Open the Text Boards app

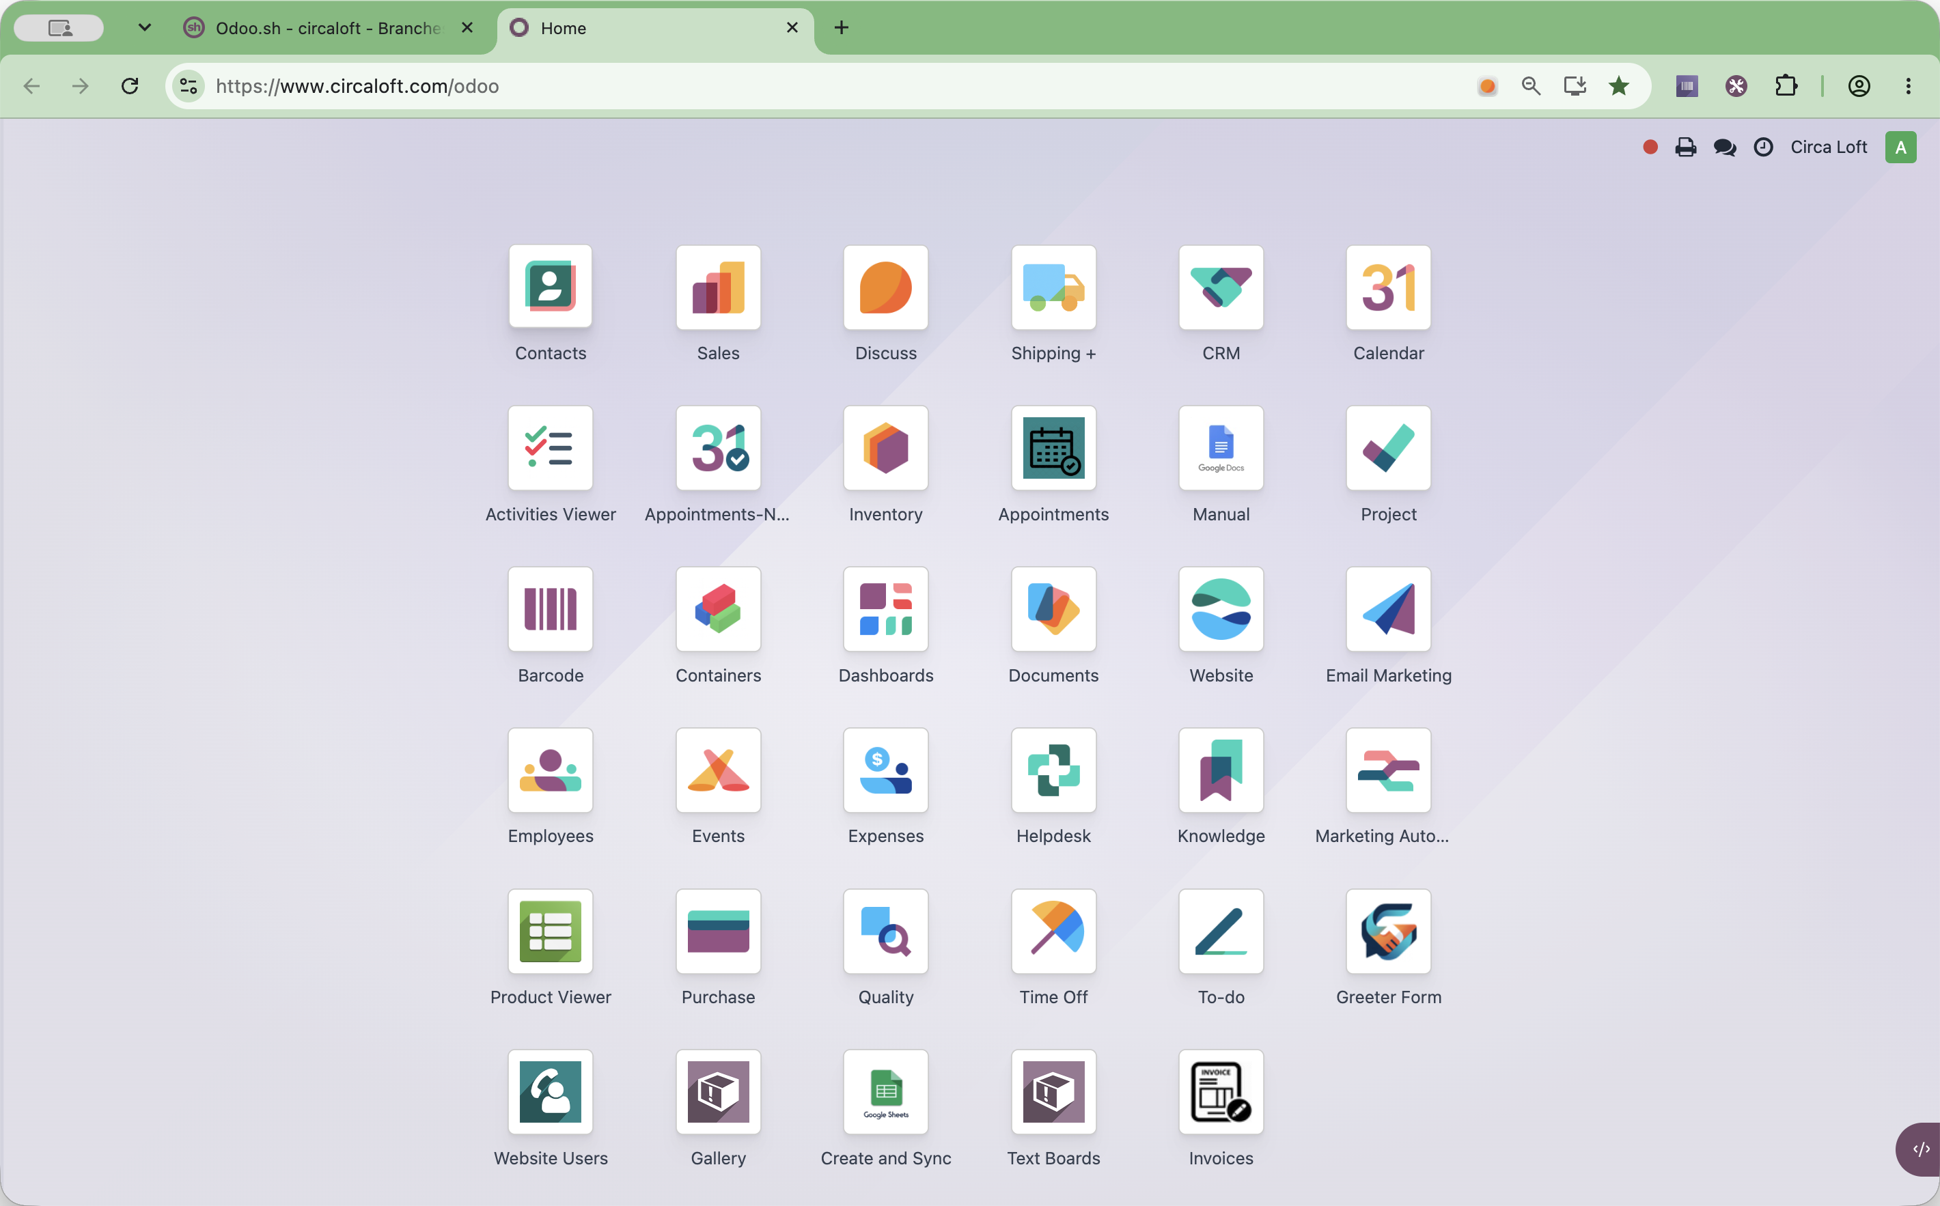(x=1053, y=1092)
